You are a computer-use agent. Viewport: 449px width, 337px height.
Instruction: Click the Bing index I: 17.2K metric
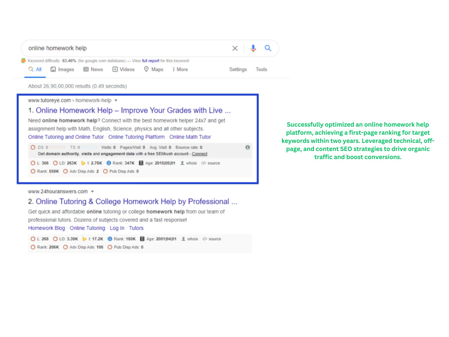pos(93,239)
